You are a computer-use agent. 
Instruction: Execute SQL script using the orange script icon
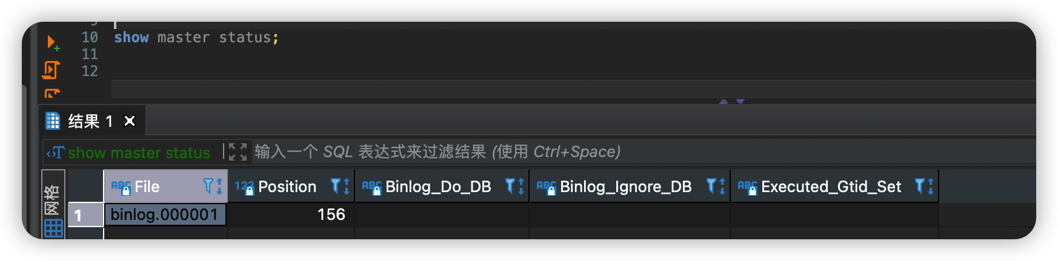tap(51, 70)
